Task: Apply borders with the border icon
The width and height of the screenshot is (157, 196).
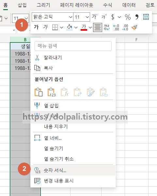Action: tap(55, 27)
